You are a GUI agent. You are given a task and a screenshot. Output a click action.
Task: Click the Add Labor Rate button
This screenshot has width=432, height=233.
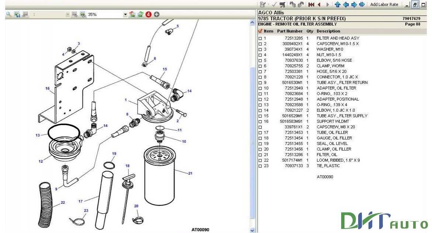[384, 4]
